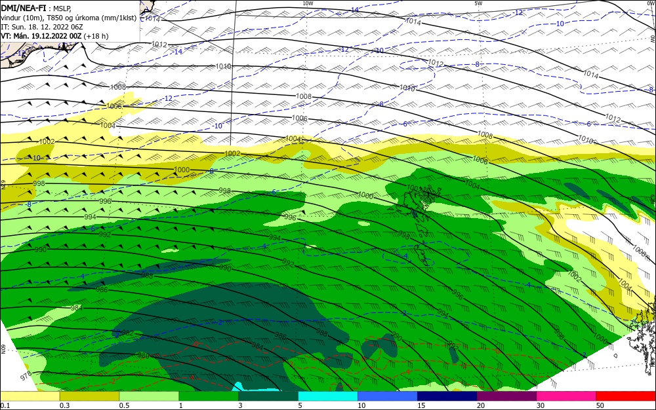
Task: Click the legend value '0.3'
Action: tap(65, 406)
